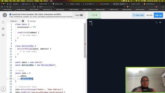The height and width of the screenshot is (93, 165).
Task: Click the sign up button
Action: [x=158, y=15]
